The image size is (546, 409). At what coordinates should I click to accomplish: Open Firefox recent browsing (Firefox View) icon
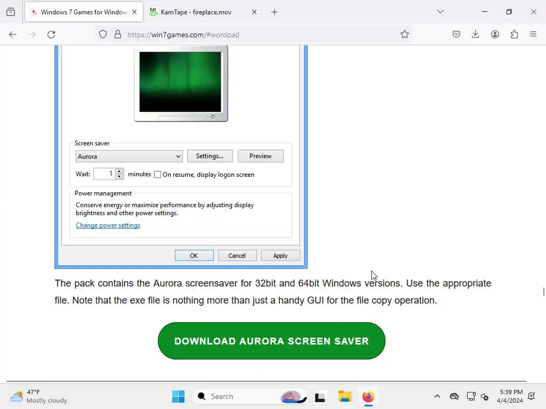[11, 12]
